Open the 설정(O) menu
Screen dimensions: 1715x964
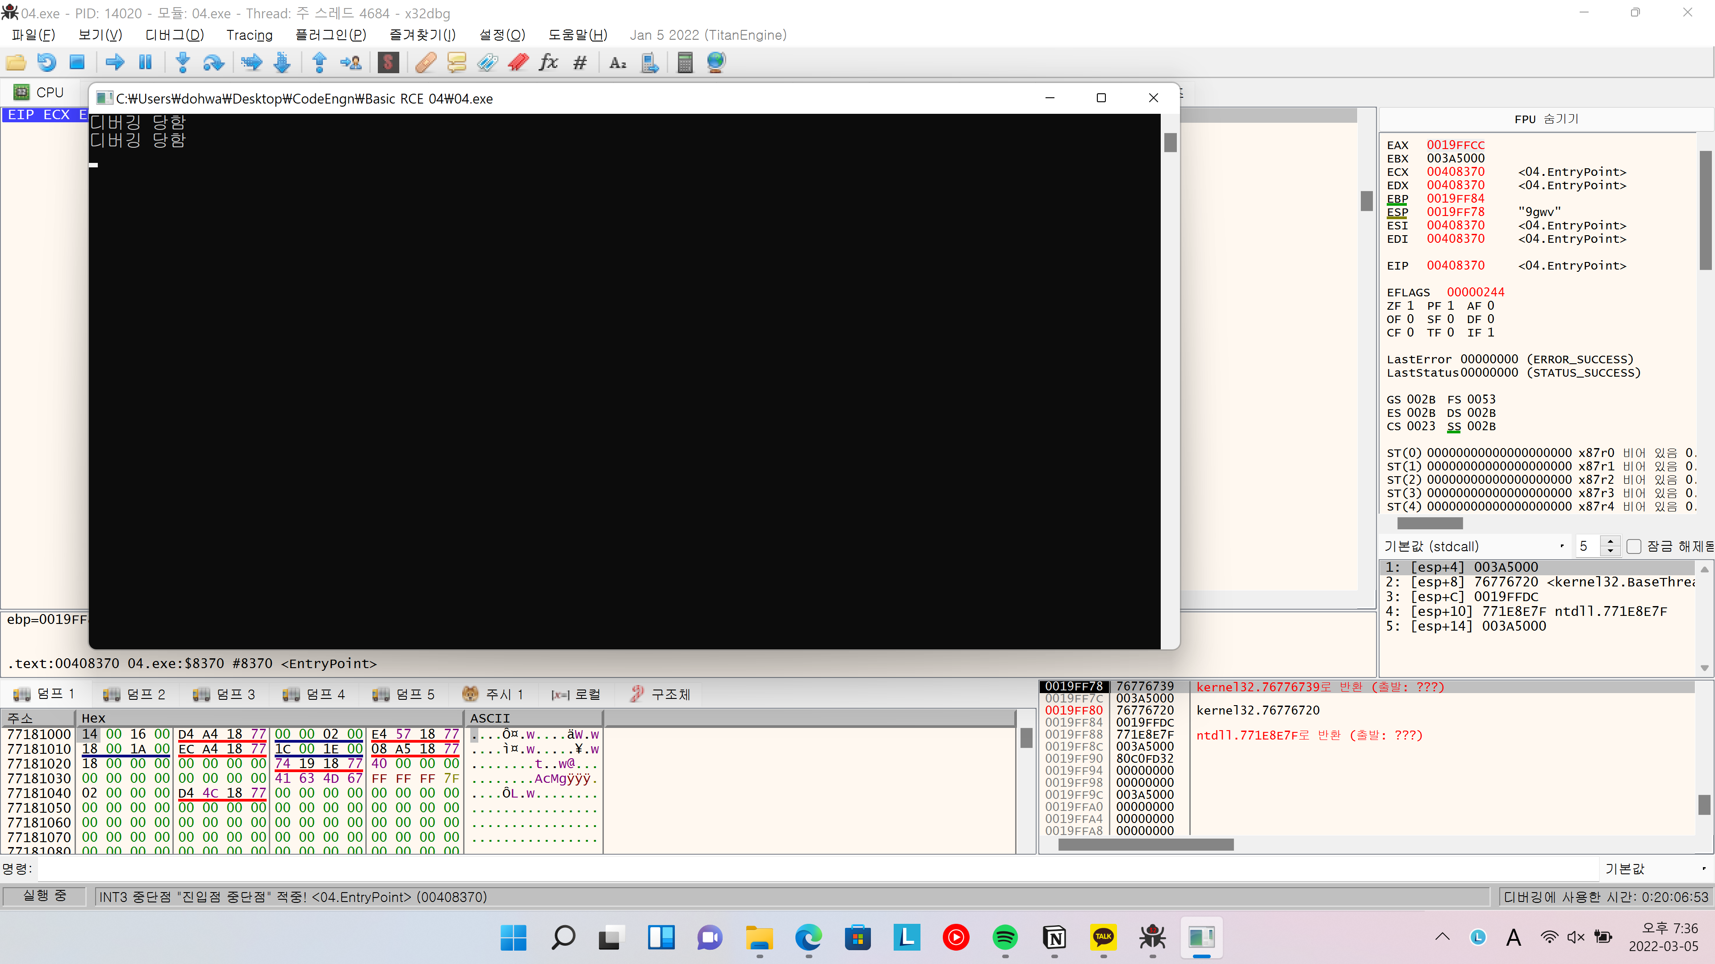(502, 35)
